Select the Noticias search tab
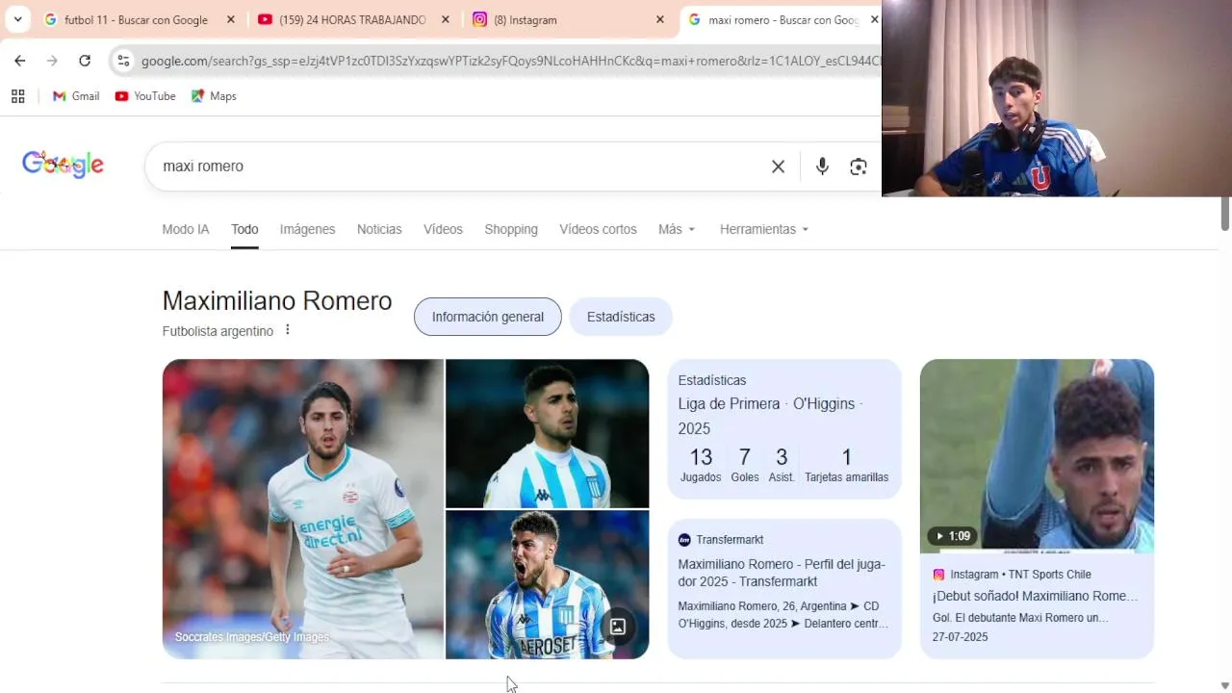Image resolution: width=1232 pixels, height=693 pixels. coord(379,229)
